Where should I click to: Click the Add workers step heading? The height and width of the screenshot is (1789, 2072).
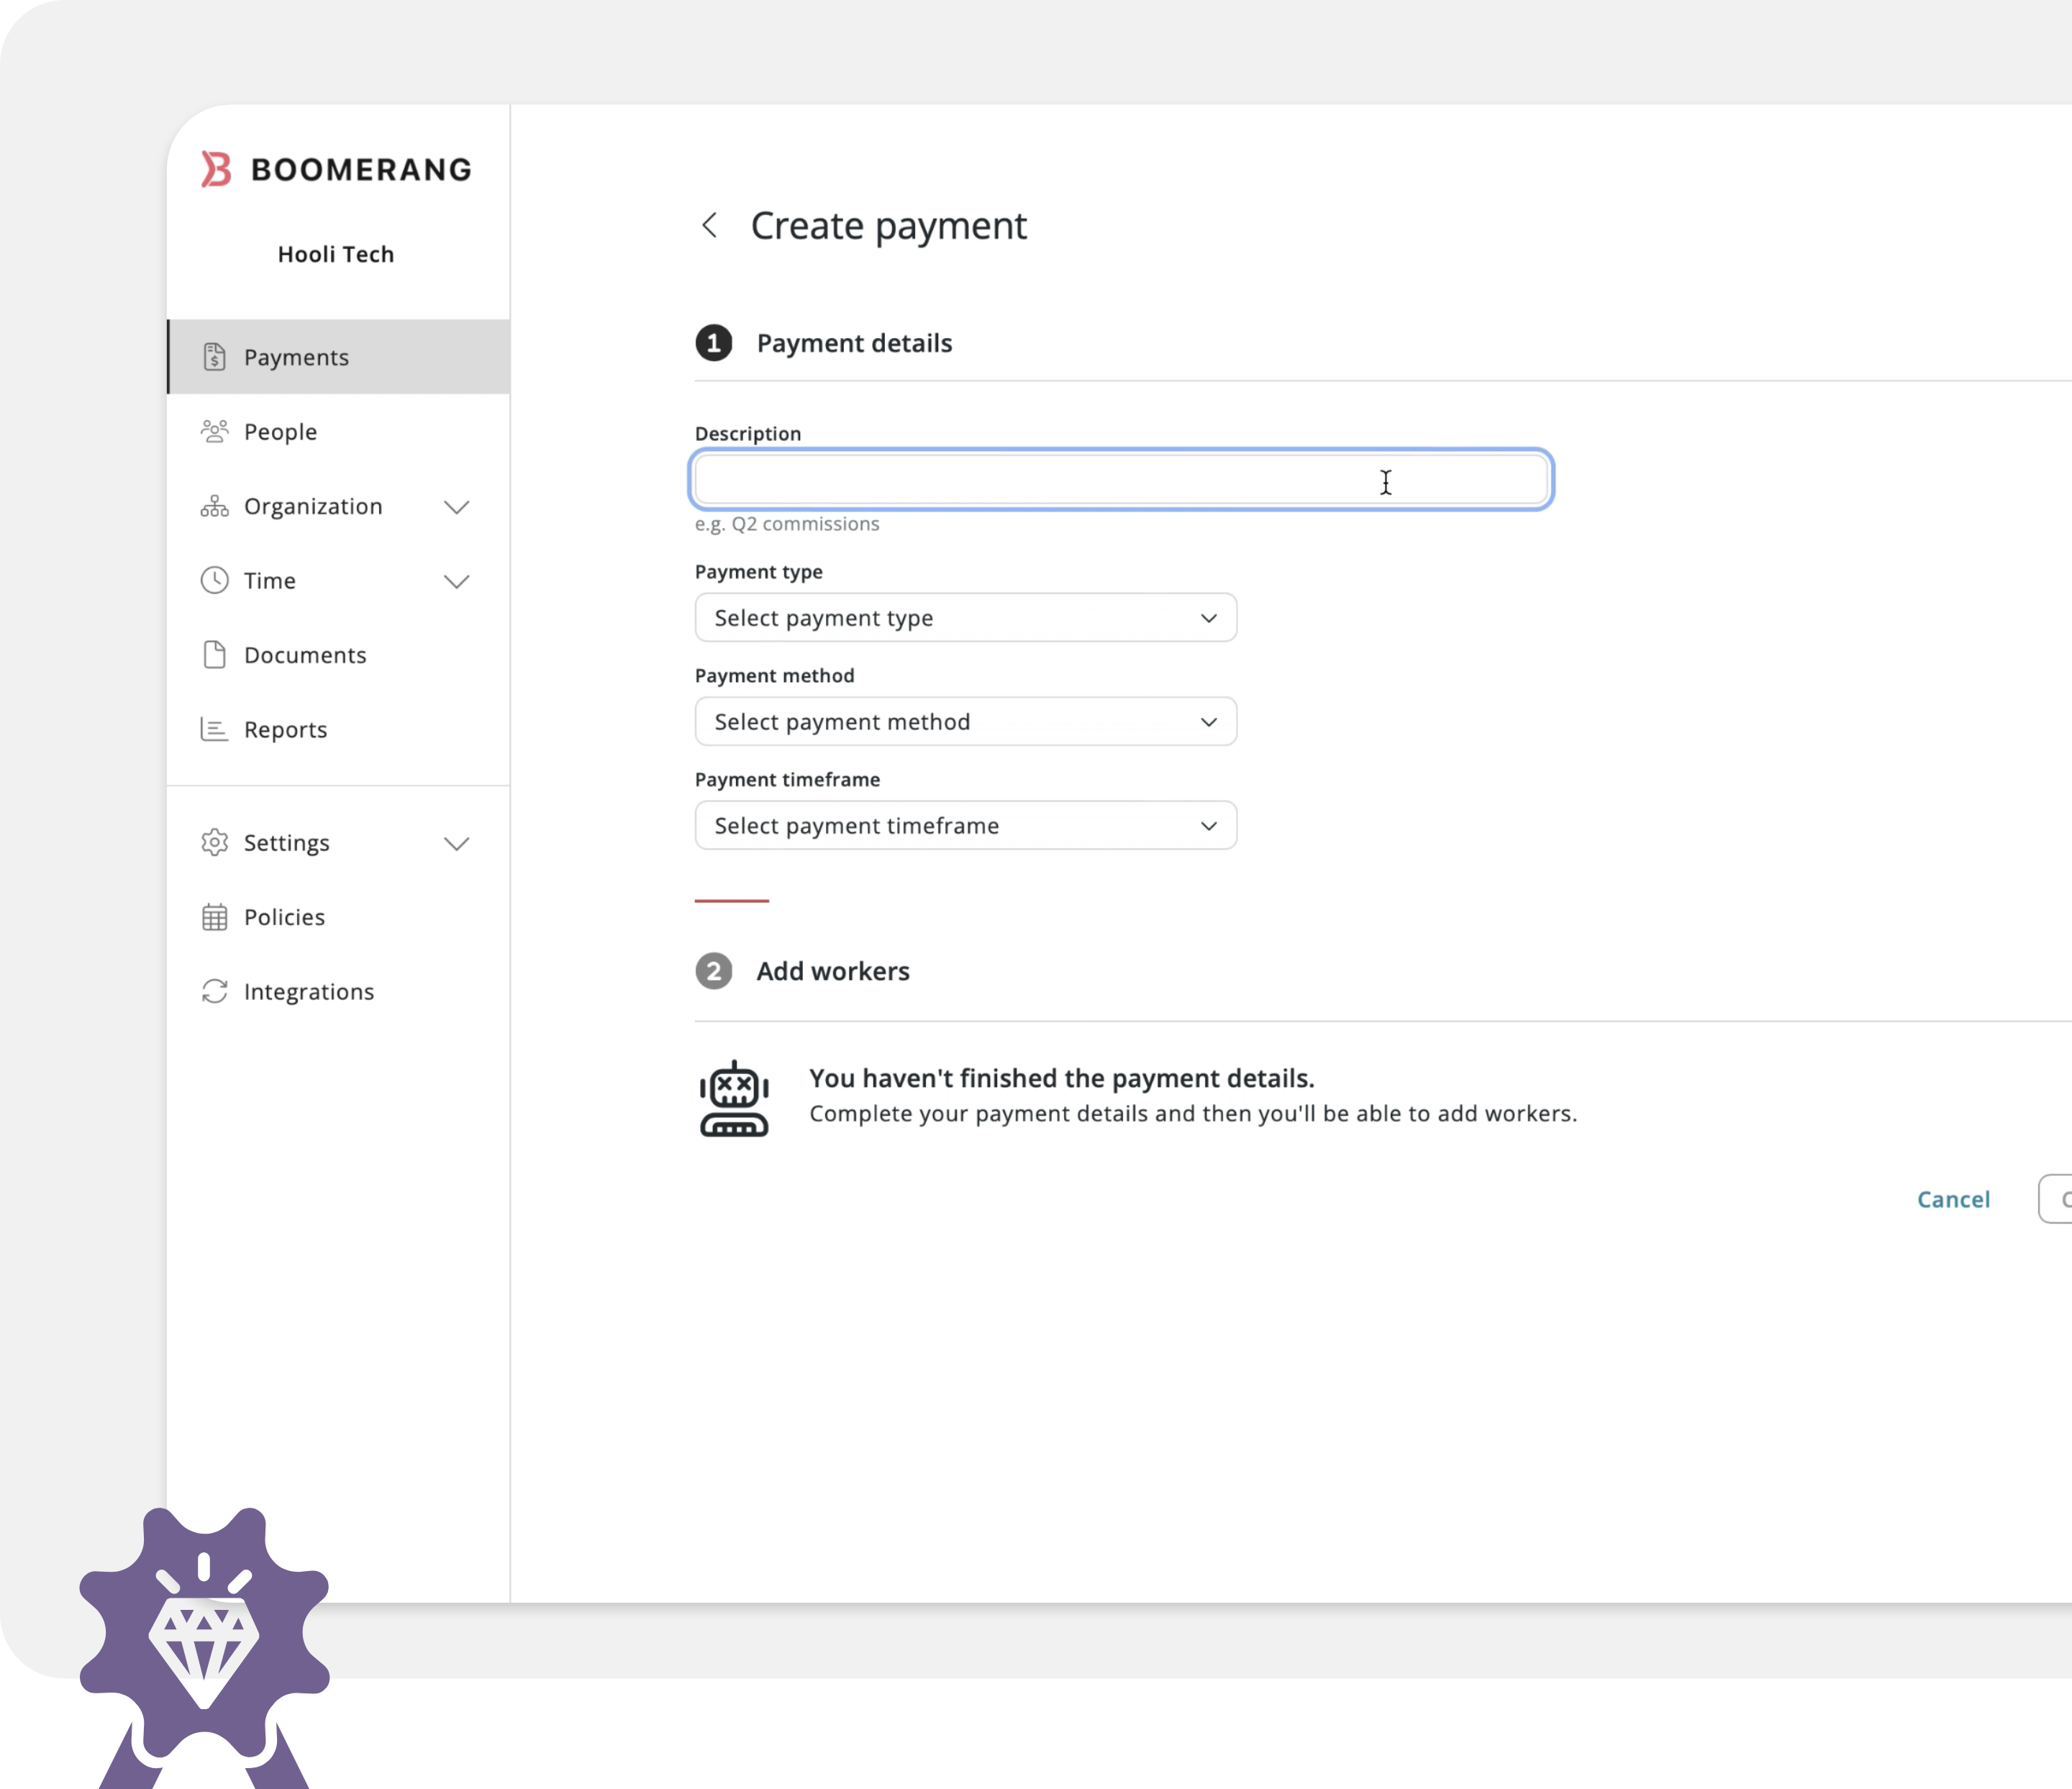point(833,971)
